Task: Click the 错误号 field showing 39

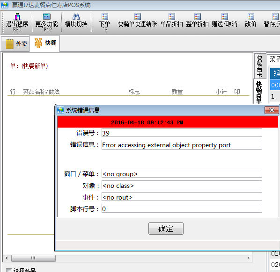Action: [182, 133]
